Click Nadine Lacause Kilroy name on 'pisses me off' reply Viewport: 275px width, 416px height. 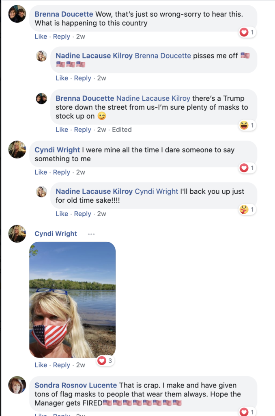94,56
